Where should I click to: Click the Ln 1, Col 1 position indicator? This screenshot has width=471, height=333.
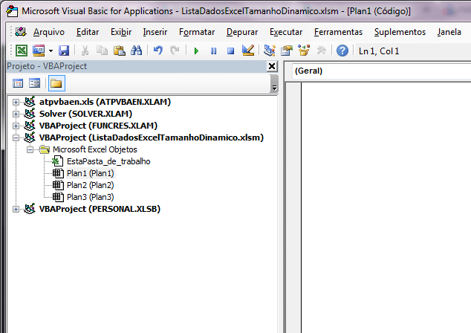379,51
